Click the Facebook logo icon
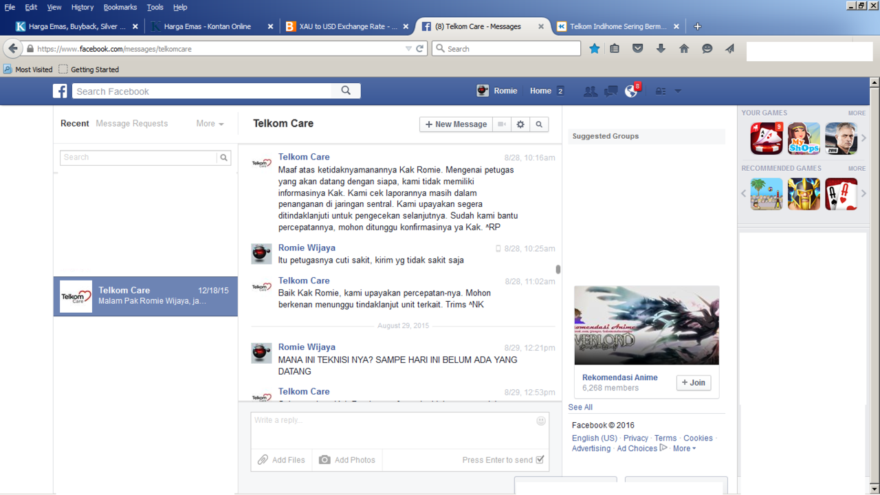880x495 pixels. 60,91
